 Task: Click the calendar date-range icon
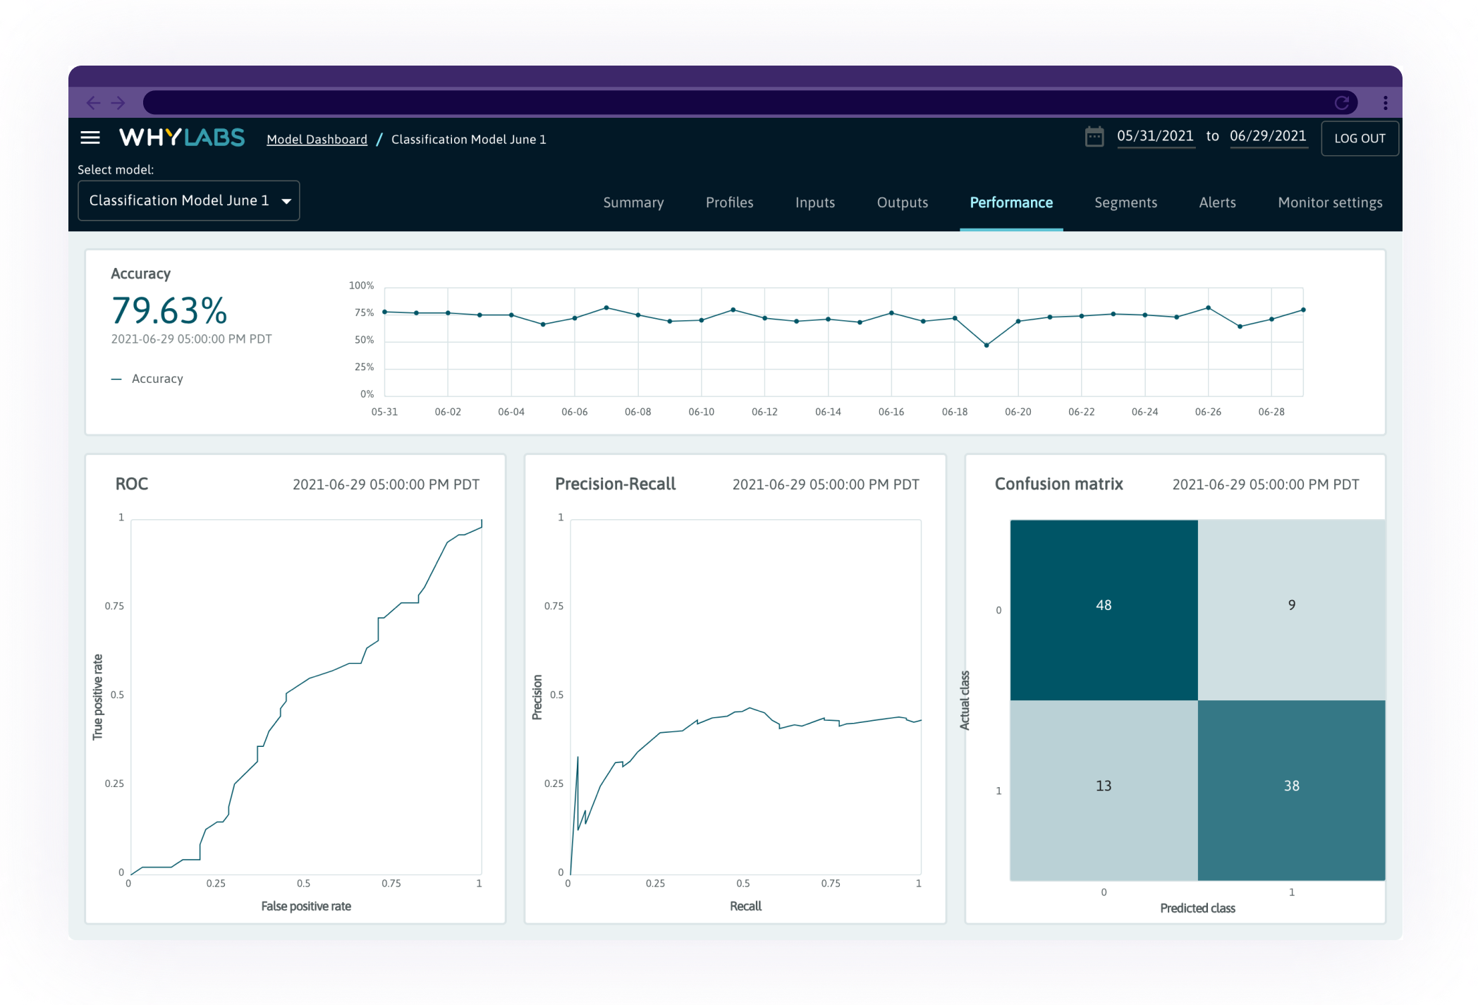pos(1094,137)
